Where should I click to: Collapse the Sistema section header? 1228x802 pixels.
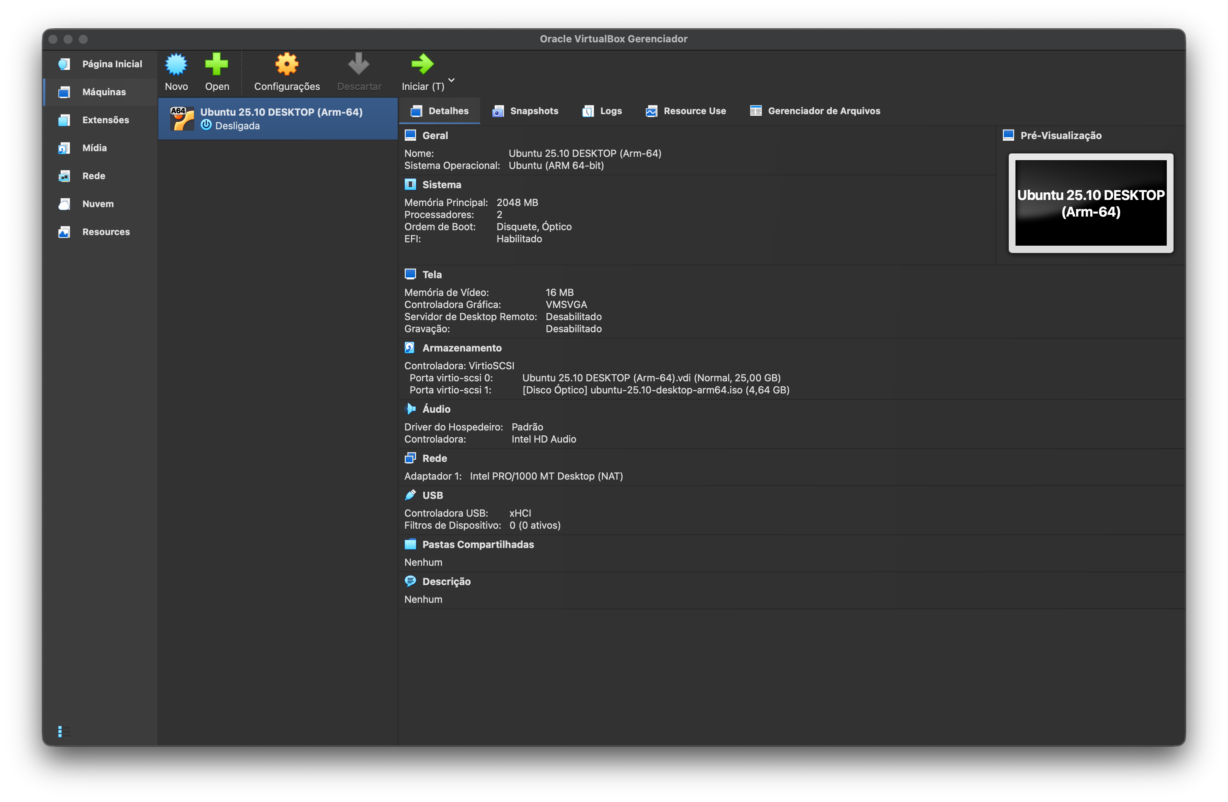(x=441, y=185)
